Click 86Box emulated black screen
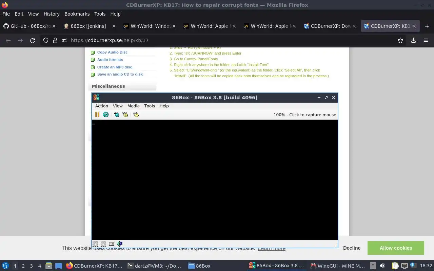Image resolution: width=434 pixels, height=271 pixels. 215,180
